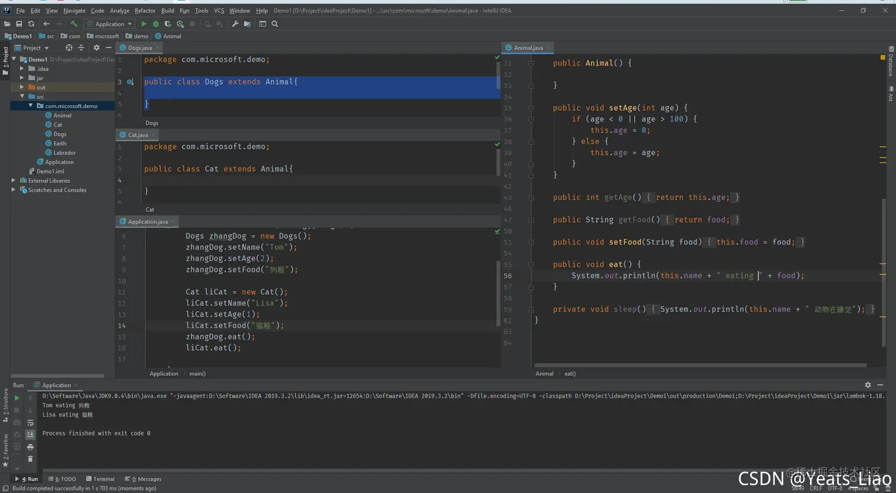The image size is (896, 493).
Task: Collapse the Demo1 project root node
Action: click(x=14, y=59)
